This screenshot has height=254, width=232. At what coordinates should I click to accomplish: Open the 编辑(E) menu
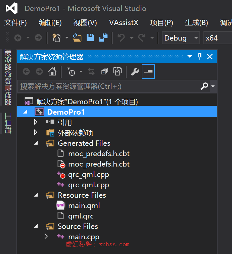50,23
